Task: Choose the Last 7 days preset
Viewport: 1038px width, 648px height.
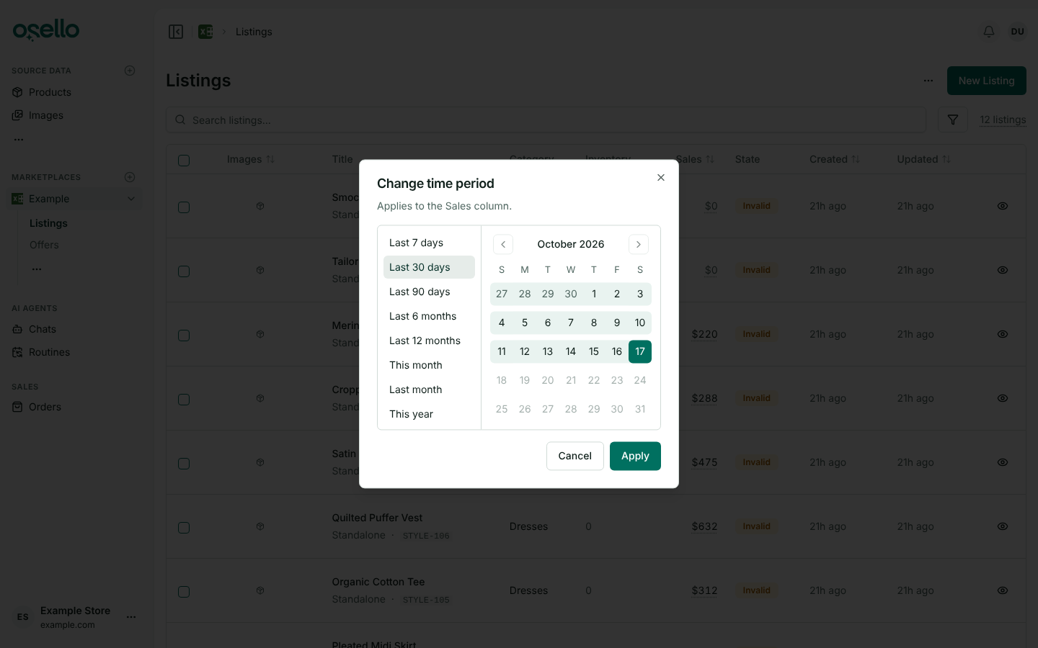Action: (x=429, y=243)
